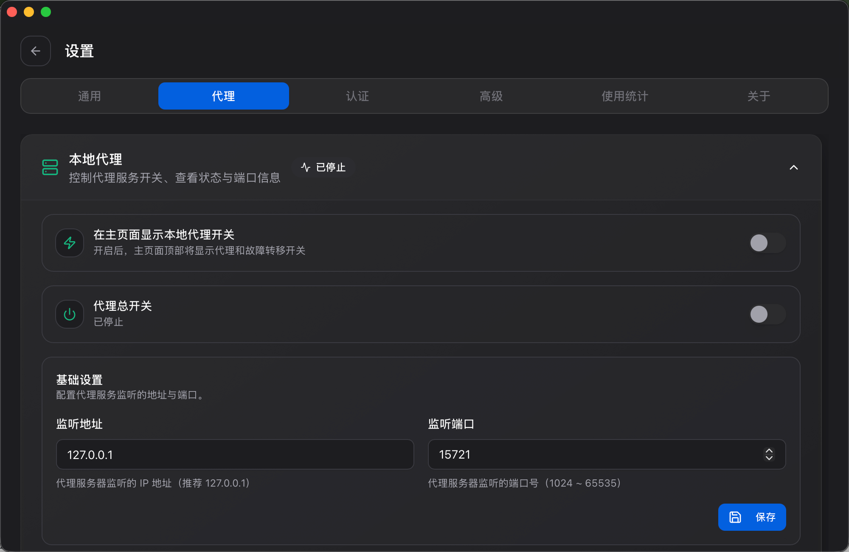Switch to the 关于 tab
Image resolution: width=849 pixels, height=552 pixels.
(759, 96)
